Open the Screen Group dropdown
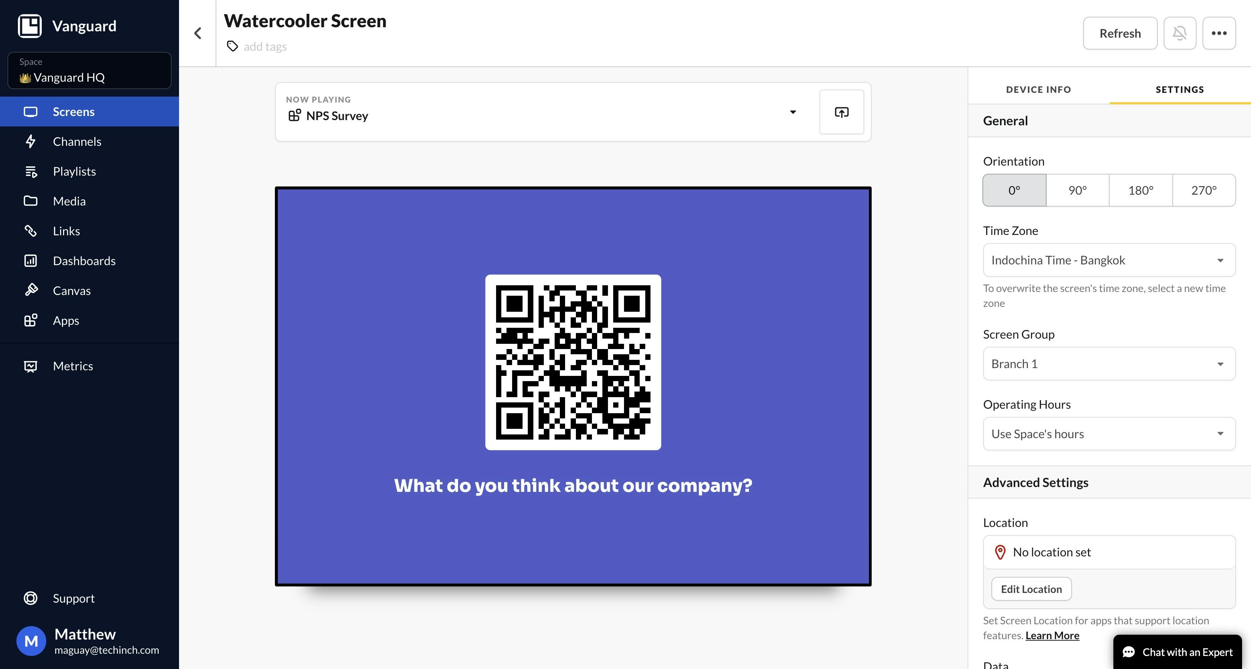Image resolution: width=1251 pixels, height=669 pixels. pos(1109,364)
